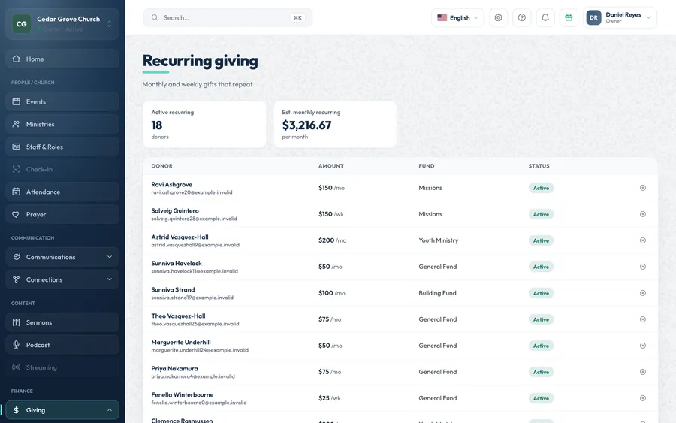Sort by FUND column header
Screen dimensions: 676x423
click(x=427, y=166)
